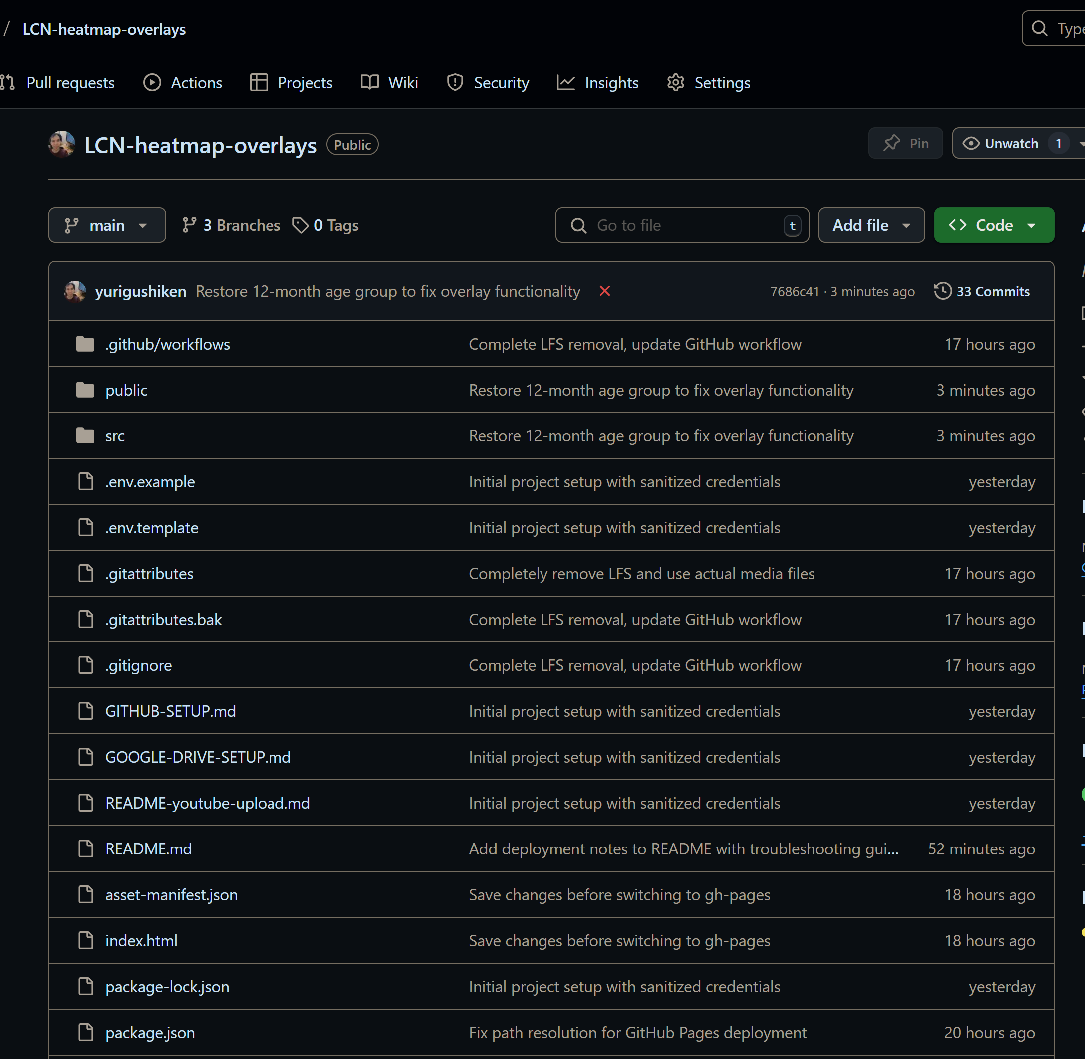Open GITHUB-SETUP.md file
This screenshot has height=1059, width=1085.
tap(170, 711)
